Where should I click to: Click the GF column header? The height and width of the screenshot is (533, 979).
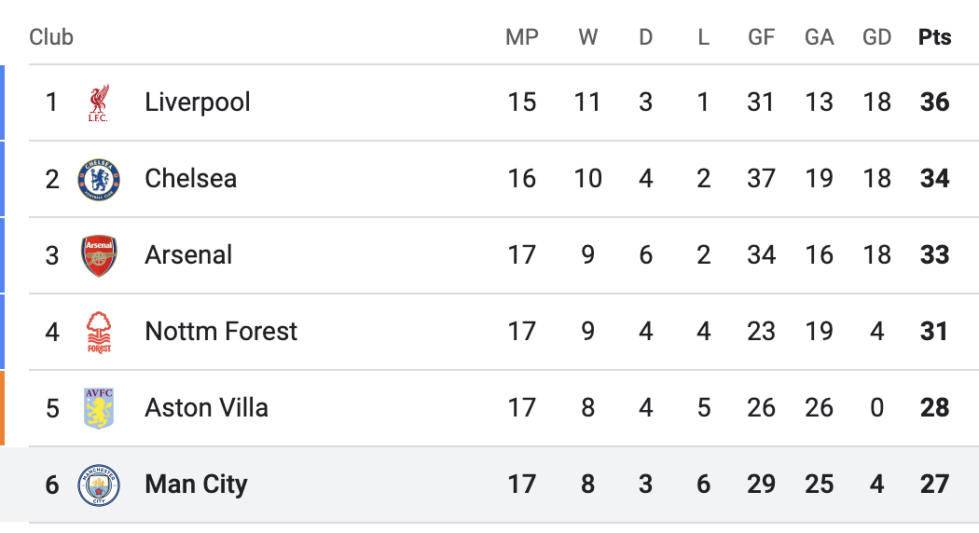[x=761, y=37]
